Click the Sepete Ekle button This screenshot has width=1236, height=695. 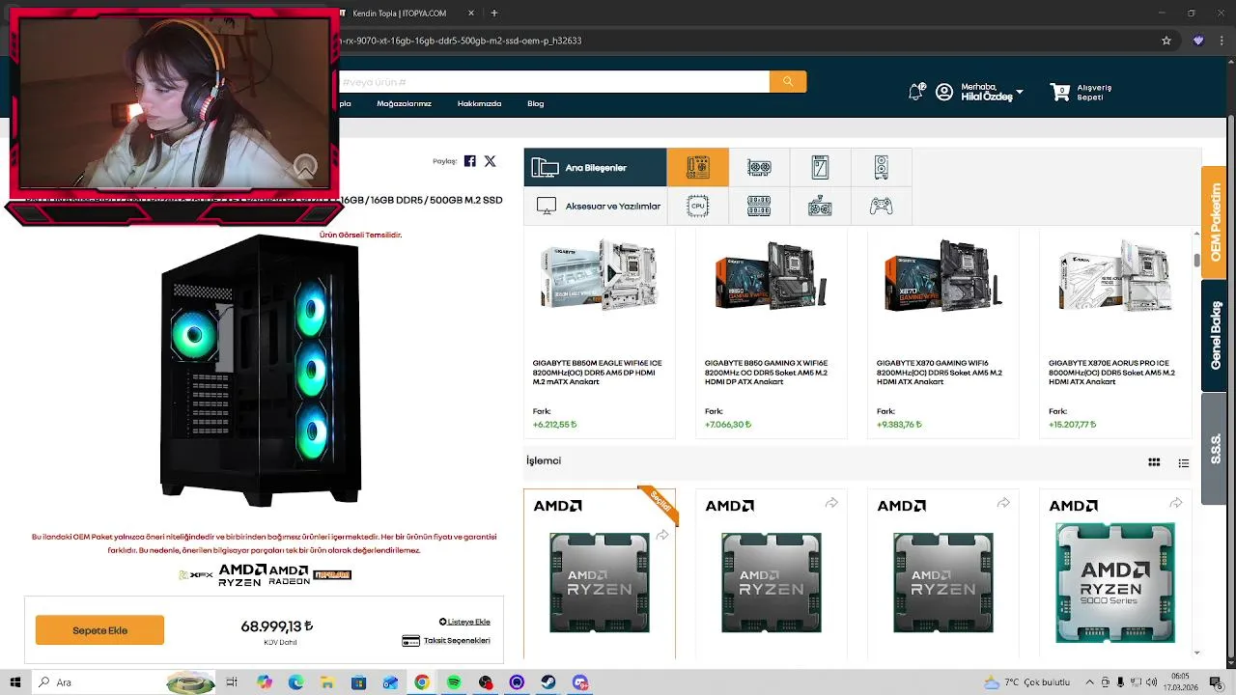pos(99,630)
